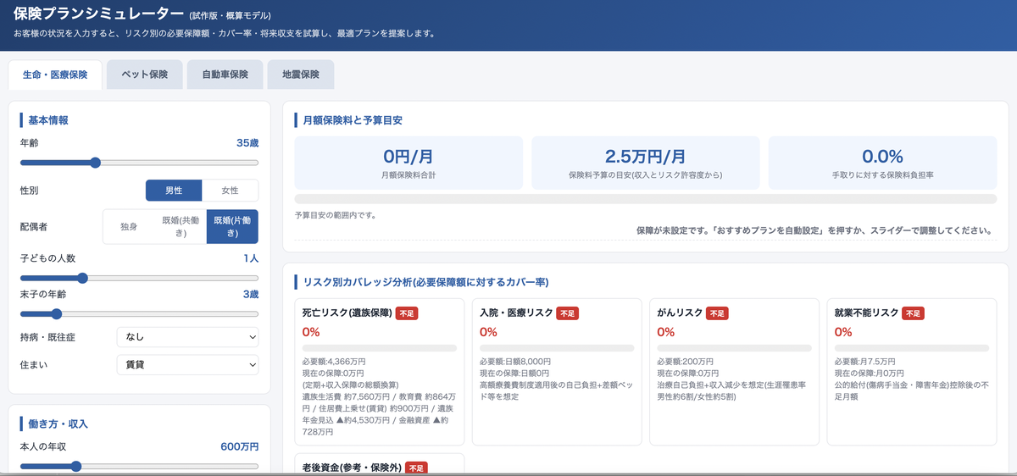Open the 地震保険 tab
1017x476 pixels.
pos(301,75)
